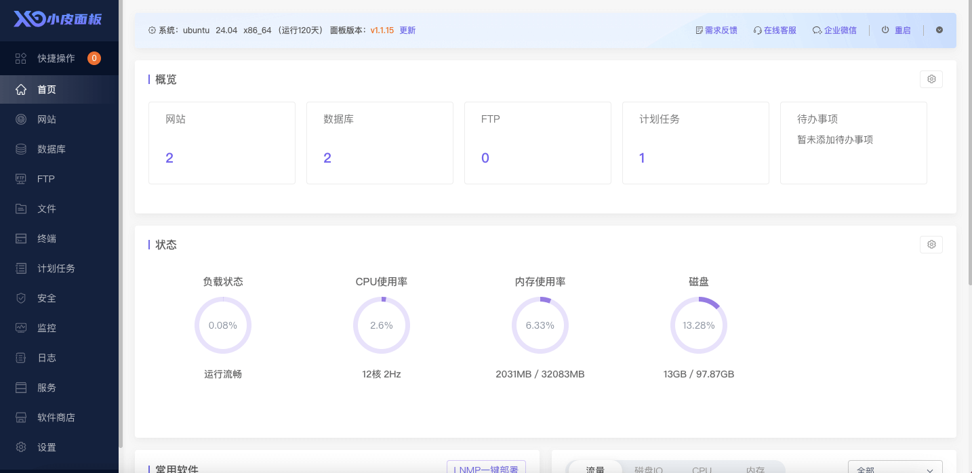Click the gear icon in 状态 panel
972x473 pixels.
tap(931, 245)
